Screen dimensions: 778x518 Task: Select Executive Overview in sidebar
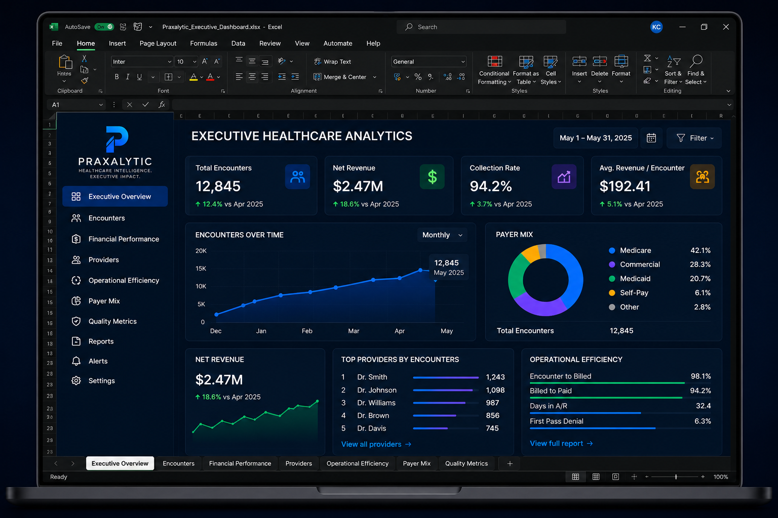(x=115, y=196)
